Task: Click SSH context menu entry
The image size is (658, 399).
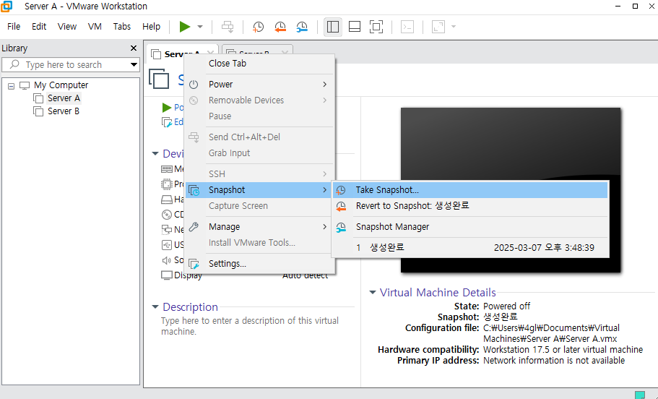Action: (260, 174)
